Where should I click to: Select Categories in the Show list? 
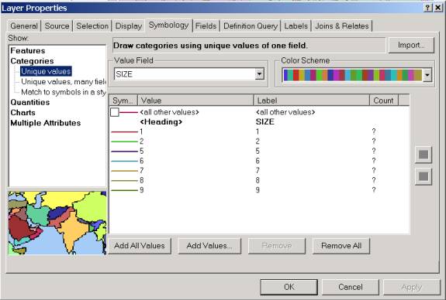point(32,61)
